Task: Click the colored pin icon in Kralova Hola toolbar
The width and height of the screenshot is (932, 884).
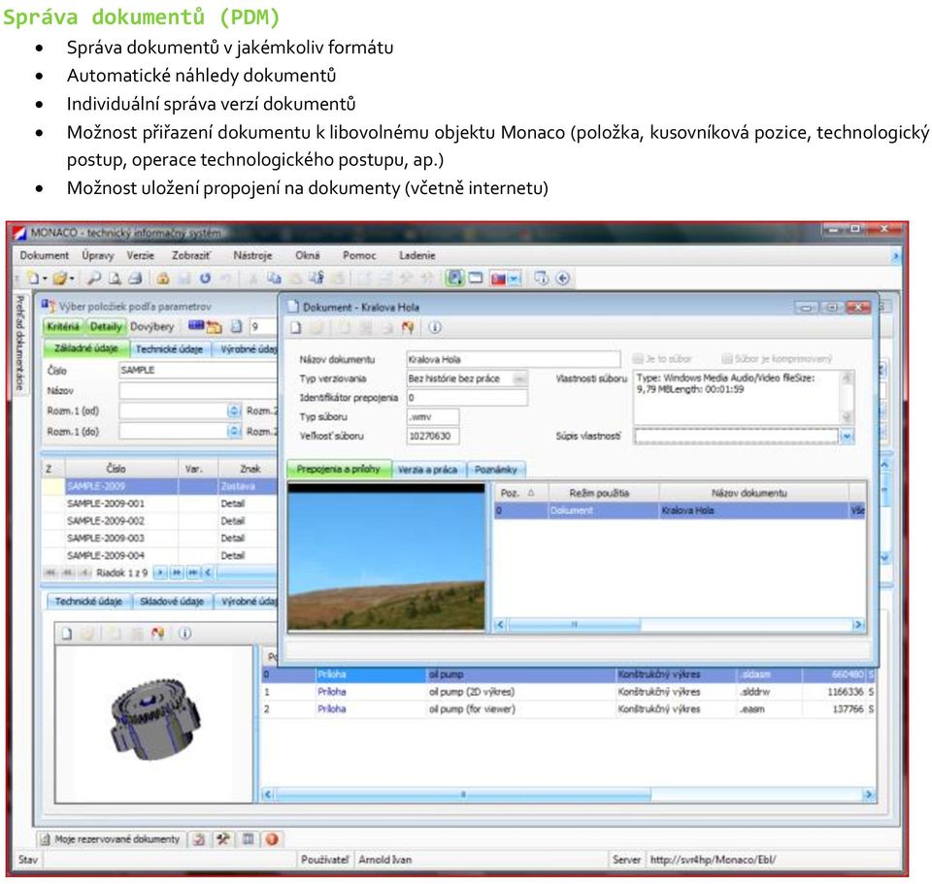Action: pos(407,327)
